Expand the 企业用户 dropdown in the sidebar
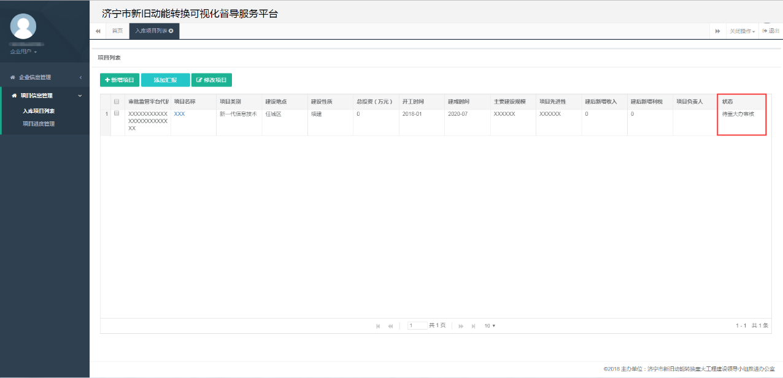The image size is (783, 378). point(23,51)
